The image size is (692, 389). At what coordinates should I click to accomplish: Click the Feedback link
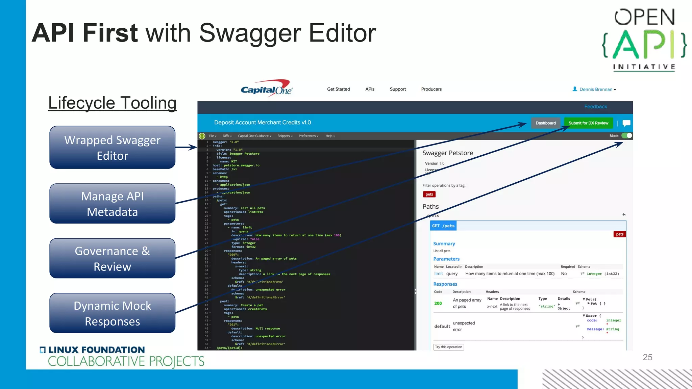tap(595, 107)
